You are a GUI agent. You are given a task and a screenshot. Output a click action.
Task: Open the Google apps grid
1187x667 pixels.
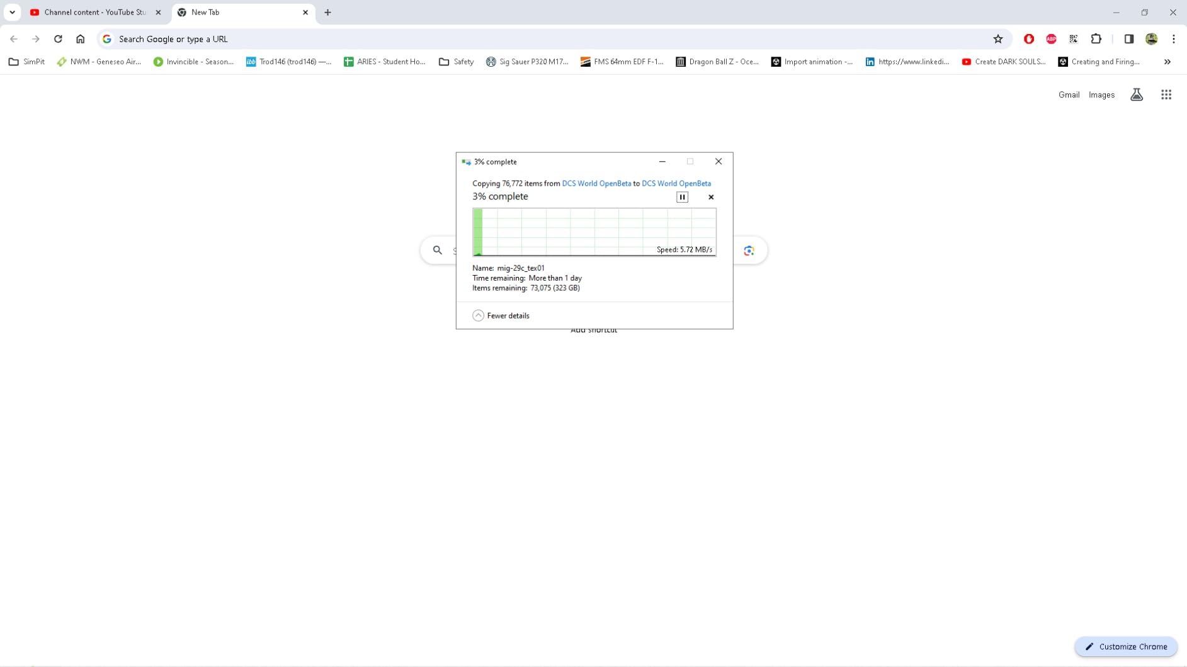tap(1166, 95)
